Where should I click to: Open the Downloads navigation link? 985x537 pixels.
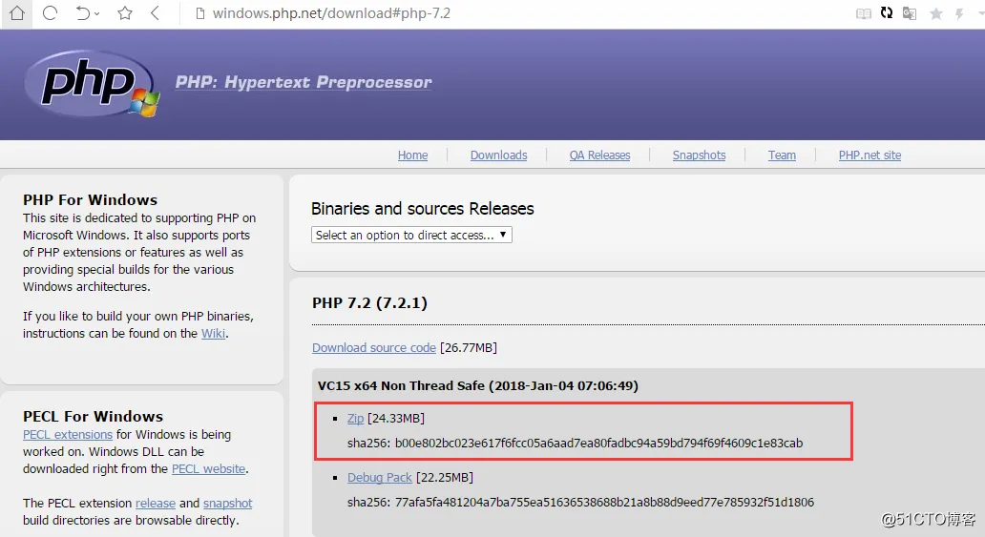click(499, 155)
